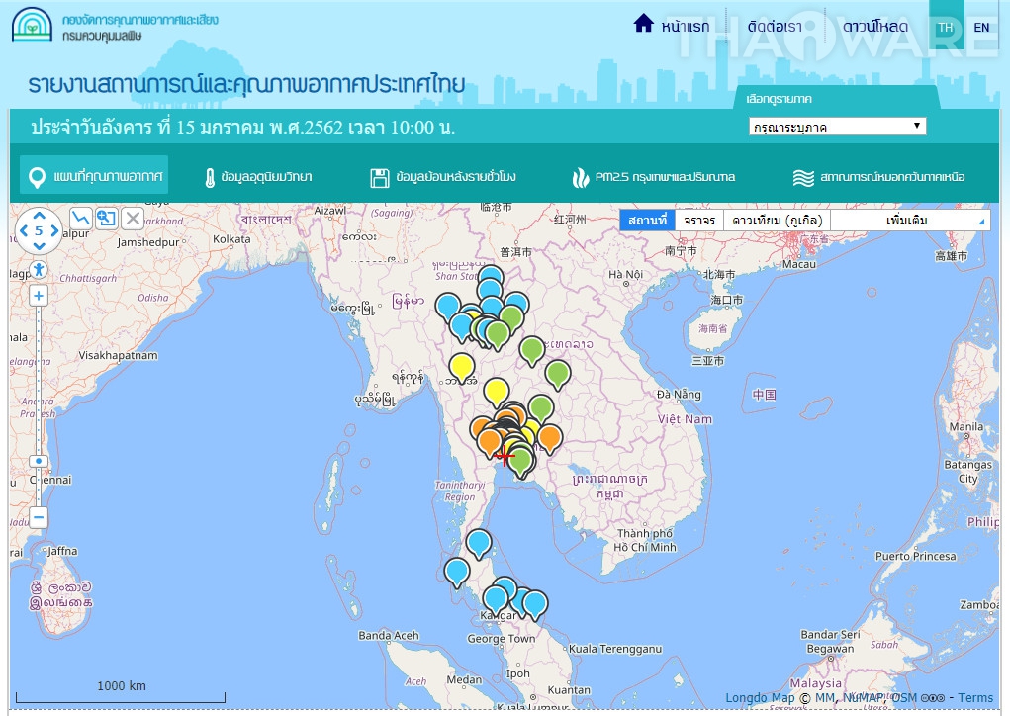Click the flame icon for PM2.5 Bangkok
This screenshot has width=1010, height=716.
(x=581, y=178)
